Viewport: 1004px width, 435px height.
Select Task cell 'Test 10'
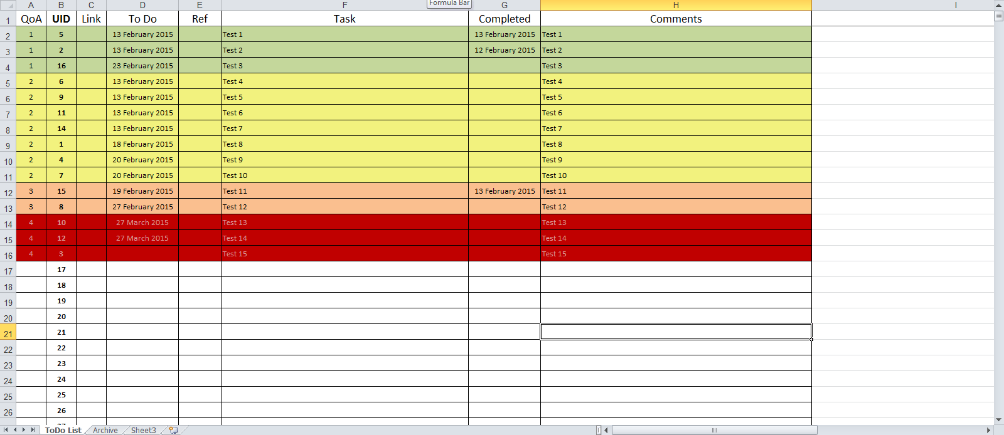344,176
